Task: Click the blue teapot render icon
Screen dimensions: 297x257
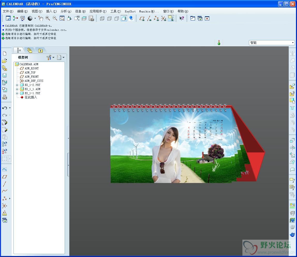Action: point(292,235)
